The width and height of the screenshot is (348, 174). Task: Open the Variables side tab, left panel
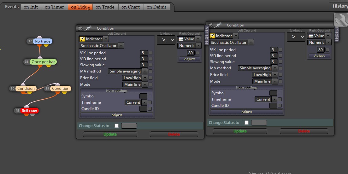(x=207, y=35)
